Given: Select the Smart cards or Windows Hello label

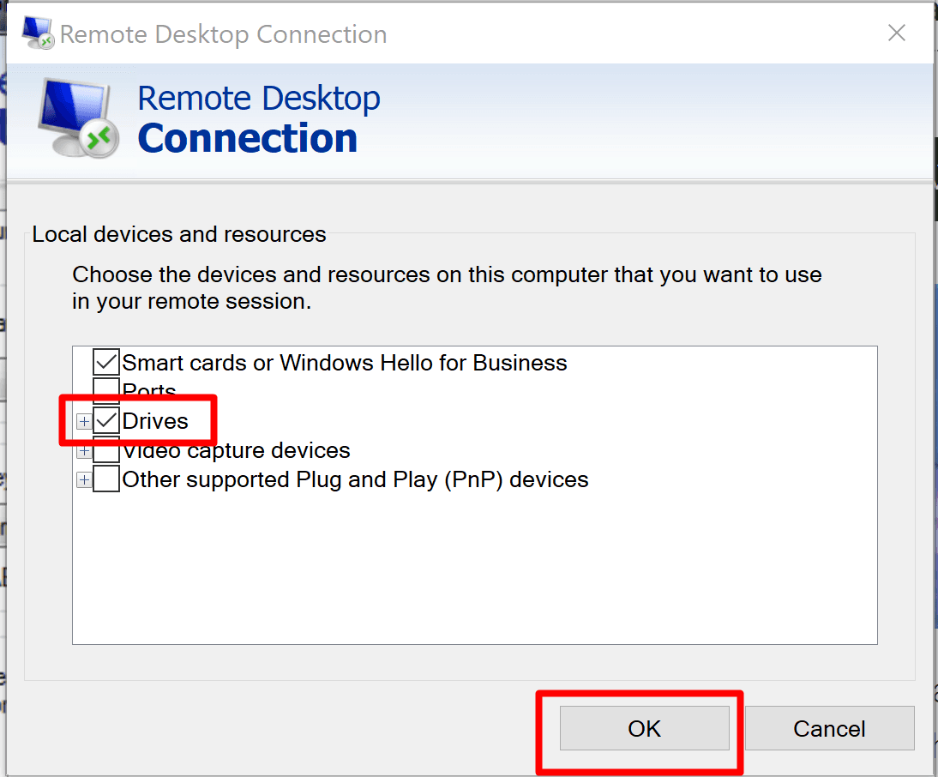Looking at the screenshot, I should [x=344, y=363].
